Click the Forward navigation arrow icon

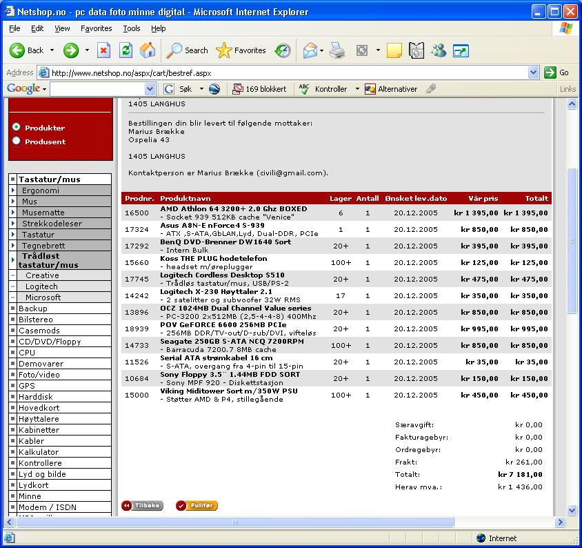click(71, 50)
